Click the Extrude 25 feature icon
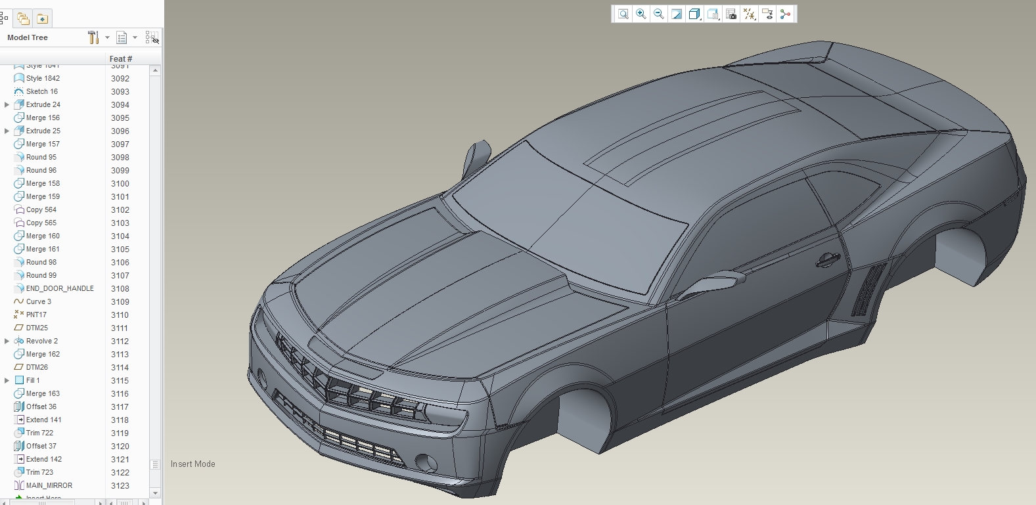This screenshot has height=505, width=1036. pos(19,131)
